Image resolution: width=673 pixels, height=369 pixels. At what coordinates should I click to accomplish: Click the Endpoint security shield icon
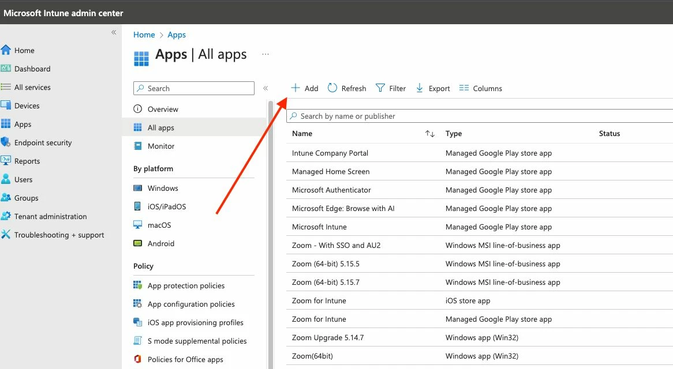(6, 142)
